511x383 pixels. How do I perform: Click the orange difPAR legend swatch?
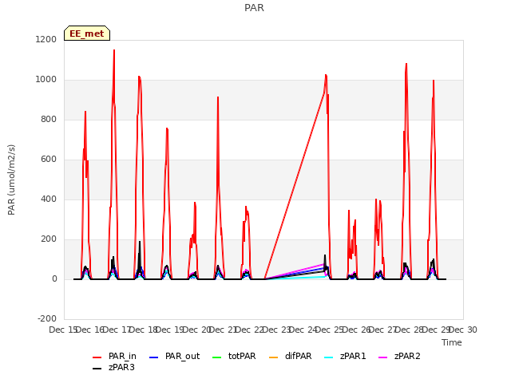[x=273, y=357]
